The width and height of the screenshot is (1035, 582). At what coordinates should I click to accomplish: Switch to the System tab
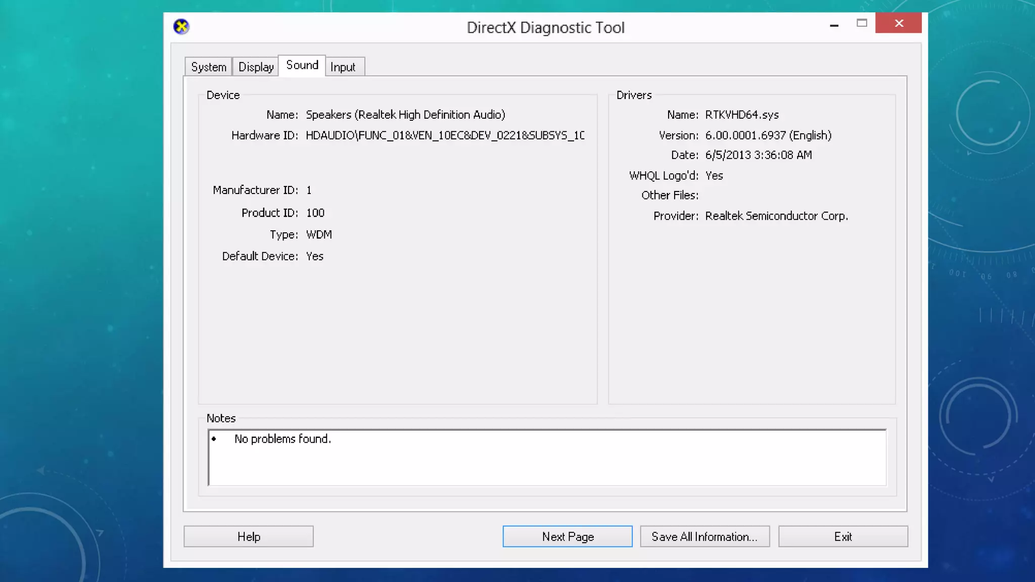(208, 67)
